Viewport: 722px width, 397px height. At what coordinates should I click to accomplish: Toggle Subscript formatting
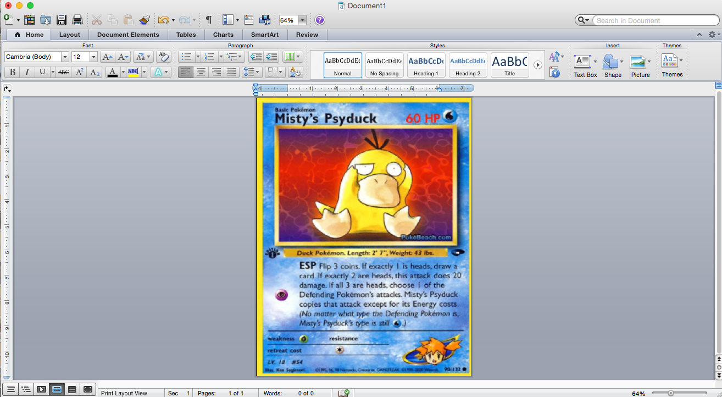[x=95, y=72]
